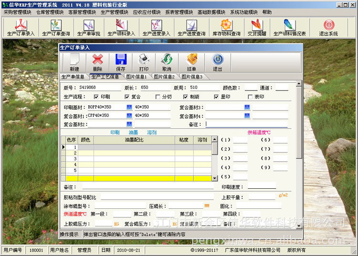Screen dimensions: 358x256
Task: Toggle 制袋 checkbox
Action: 185,97
